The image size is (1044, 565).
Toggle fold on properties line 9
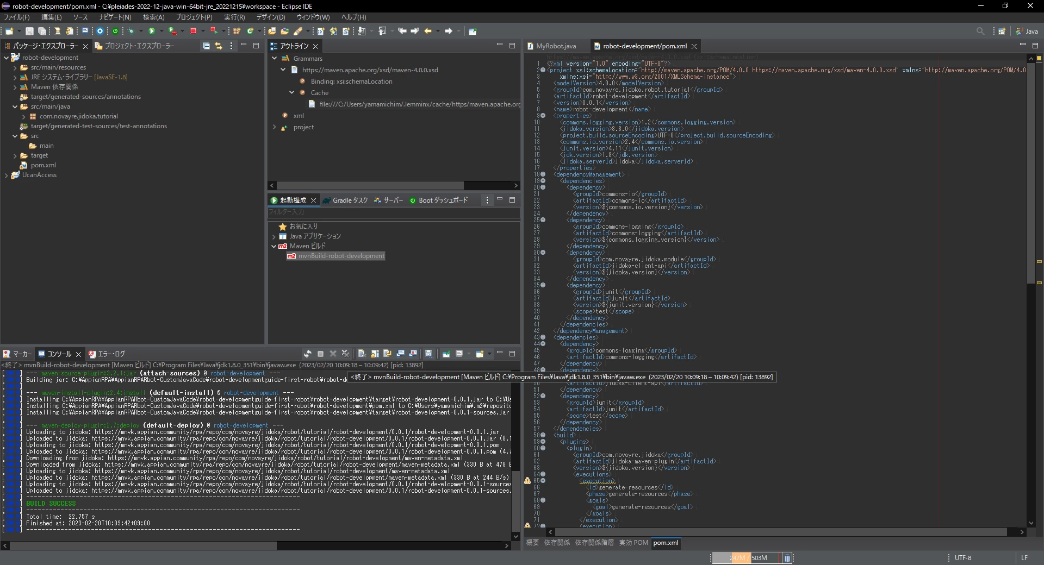(543, 116)
